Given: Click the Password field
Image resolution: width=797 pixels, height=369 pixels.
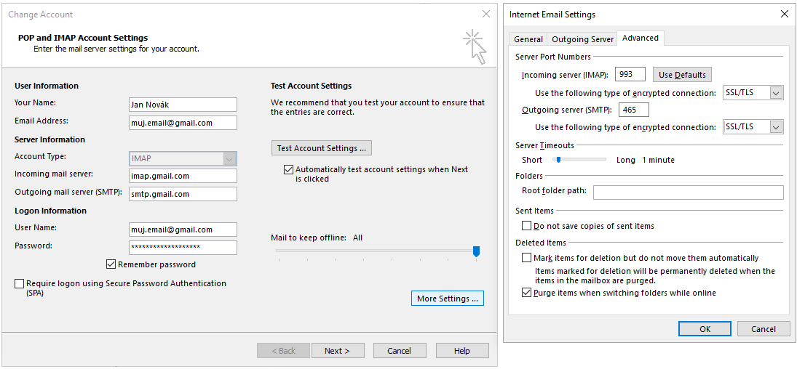Looking at the screenshot, I should pos(183,247).
